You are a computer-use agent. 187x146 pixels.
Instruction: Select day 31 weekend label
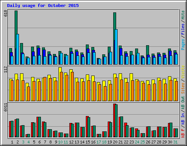(175, 142)
